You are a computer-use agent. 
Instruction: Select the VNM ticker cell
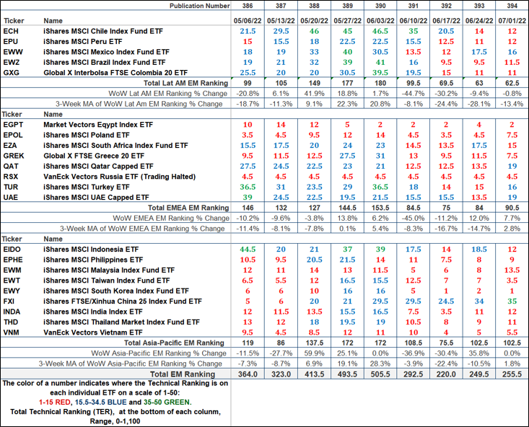tap(11, 333)
